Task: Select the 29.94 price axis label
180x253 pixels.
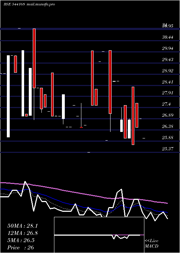Action: (x=168, y=48)
